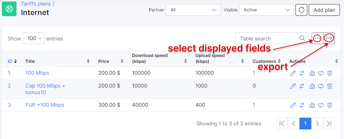The width and height of the screenshot is (344, 139).
Task: Click the Table search magnifier icon
Action: coord(302,38)
